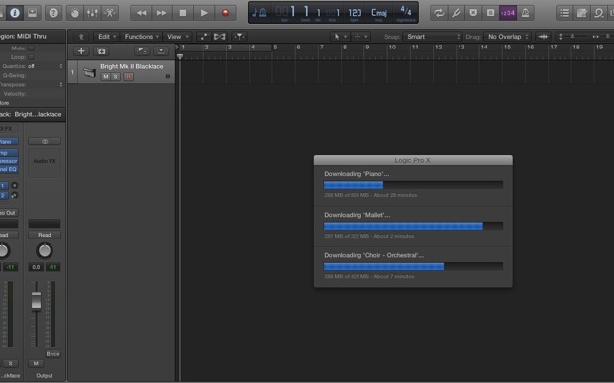
Task: Click the duplicate track icon
Action: pyautogui.click(x=101, y=51)
